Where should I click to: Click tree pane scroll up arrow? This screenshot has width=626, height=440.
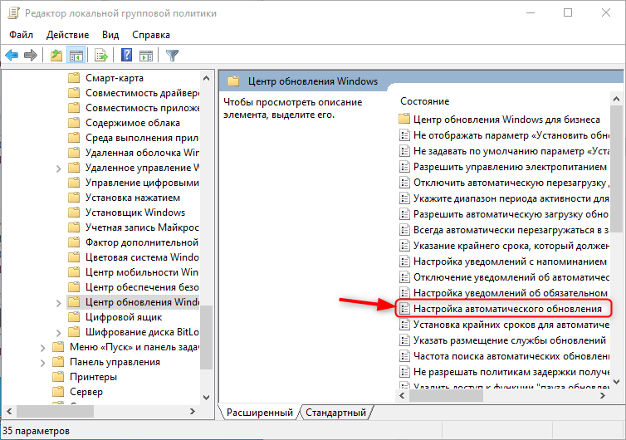(x=206, y=78)
